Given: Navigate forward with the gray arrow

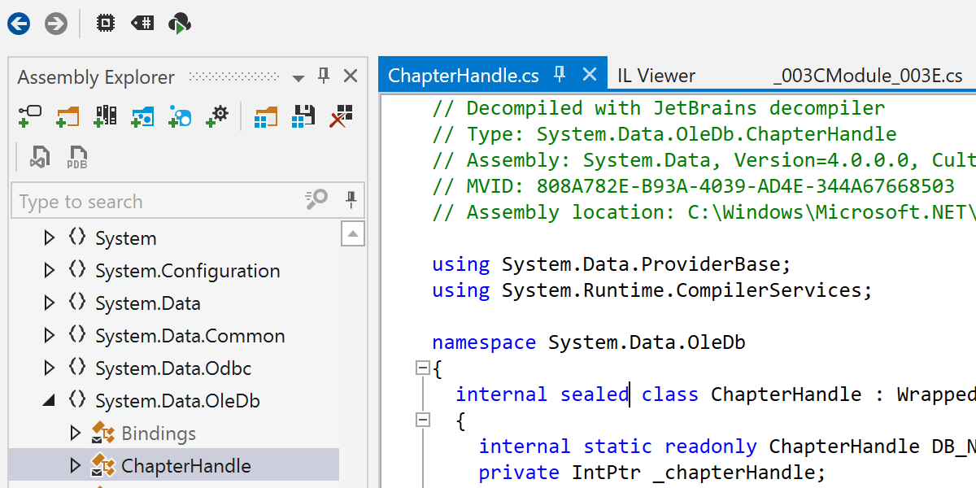Looking at the screenshot, I should point(56,24).
